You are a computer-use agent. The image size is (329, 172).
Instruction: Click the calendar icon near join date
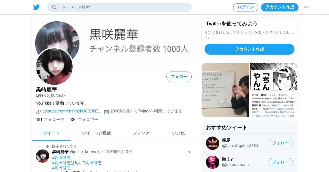pos(106,112)
